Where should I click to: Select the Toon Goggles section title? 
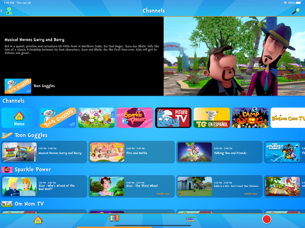(x=31, y=135)
